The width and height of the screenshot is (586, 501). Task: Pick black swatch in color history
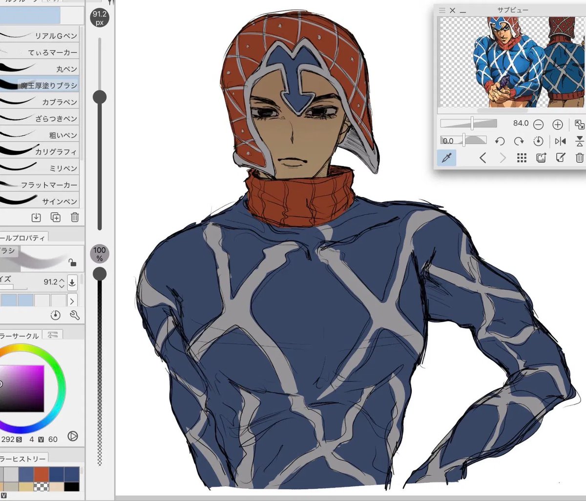click(71, 487)
